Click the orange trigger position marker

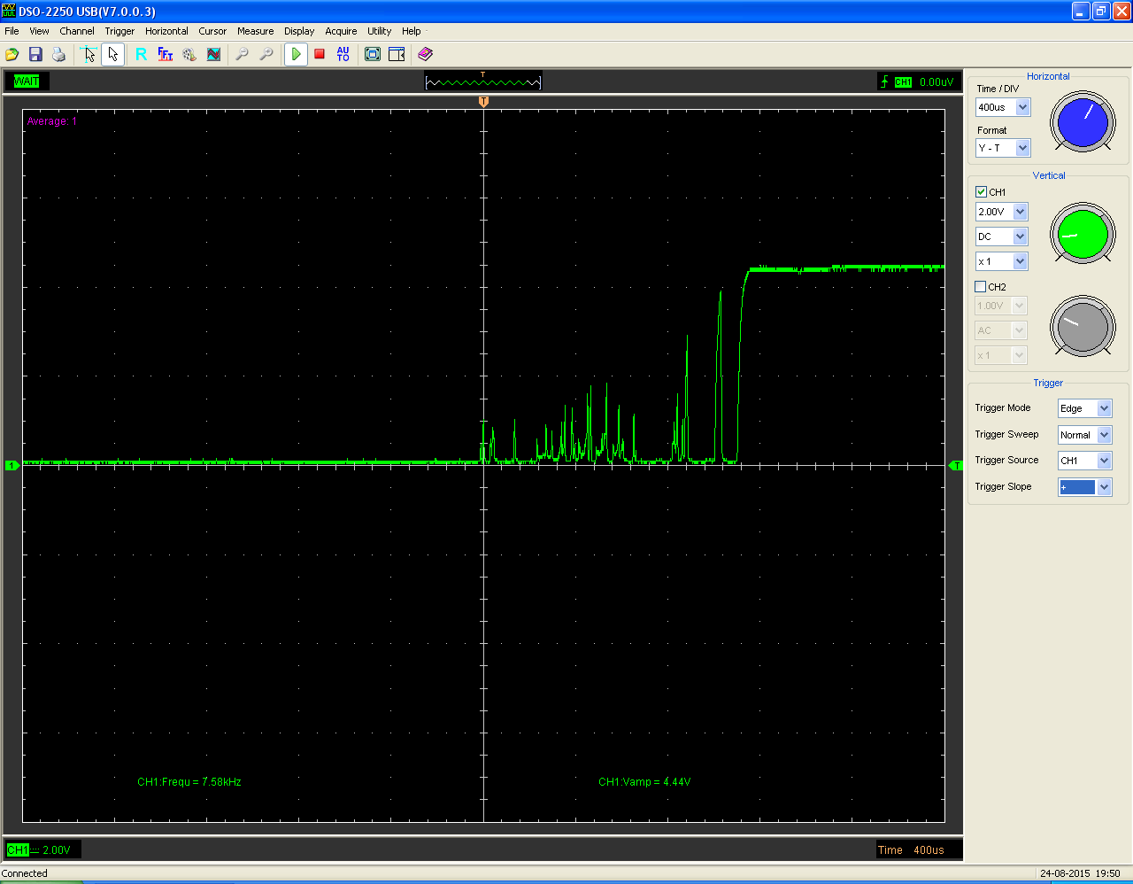pyautogui.click(x=483, y=103)
